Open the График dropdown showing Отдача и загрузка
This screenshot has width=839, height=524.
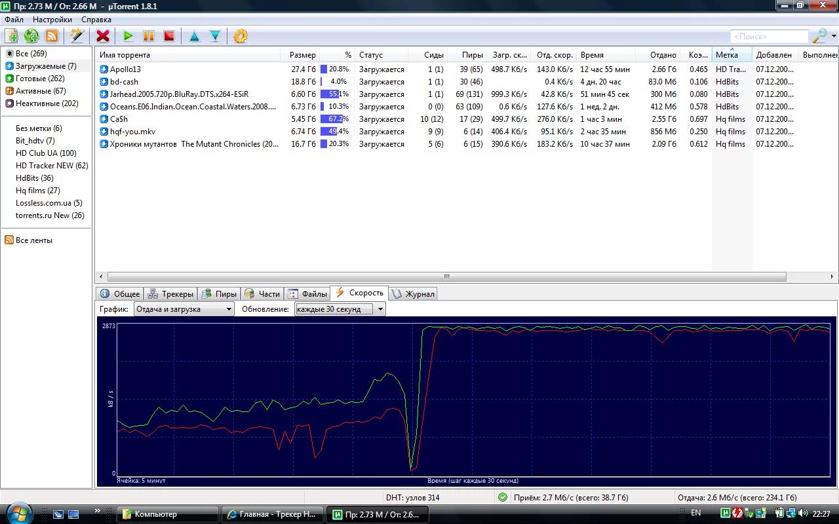[184, 309]
